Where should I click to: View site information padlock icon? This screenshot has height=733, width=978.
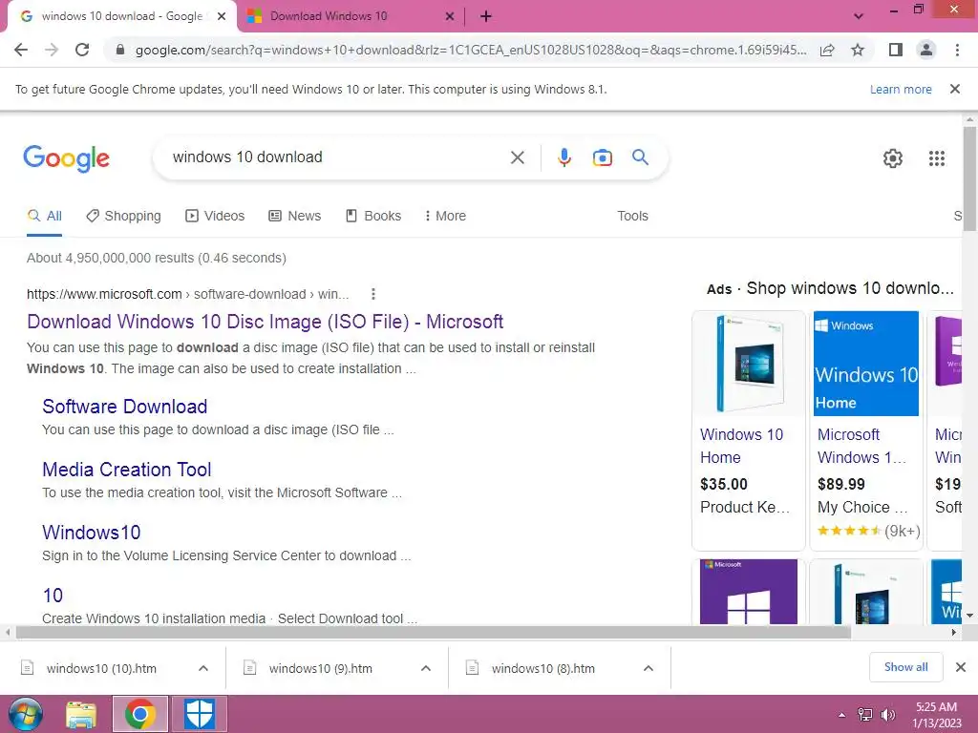[120, 50]
